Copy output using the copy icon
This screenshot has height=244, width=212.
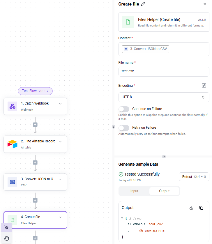pos(201,208)
